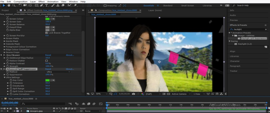Viewport: 270px width, 113px height.
Task: Select the Zoom magnifier tool
Action: (x=14, y=6)
